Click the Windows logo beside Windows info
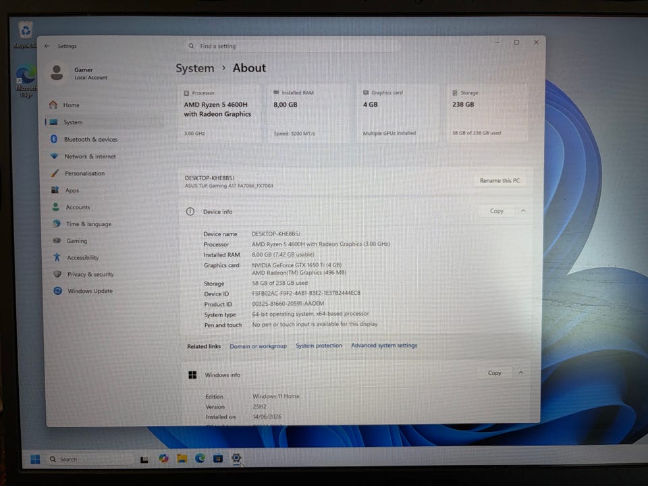The height and width of the screenshot is (486, 648). click(x=192, y=375)
